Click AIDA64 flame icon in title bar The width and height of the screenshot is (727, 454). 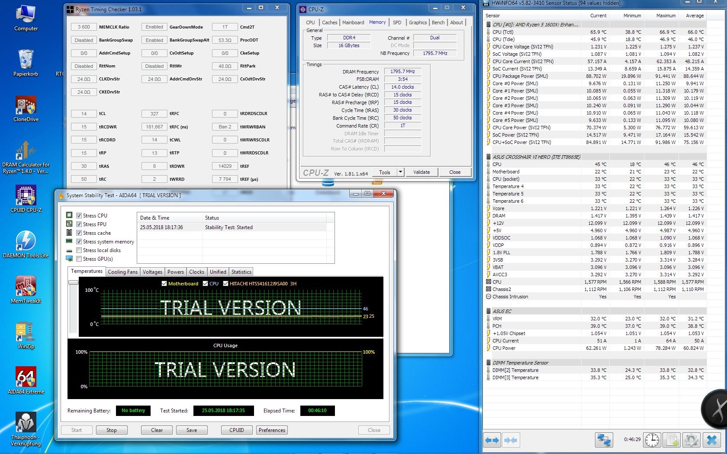(x=61, y=195)
